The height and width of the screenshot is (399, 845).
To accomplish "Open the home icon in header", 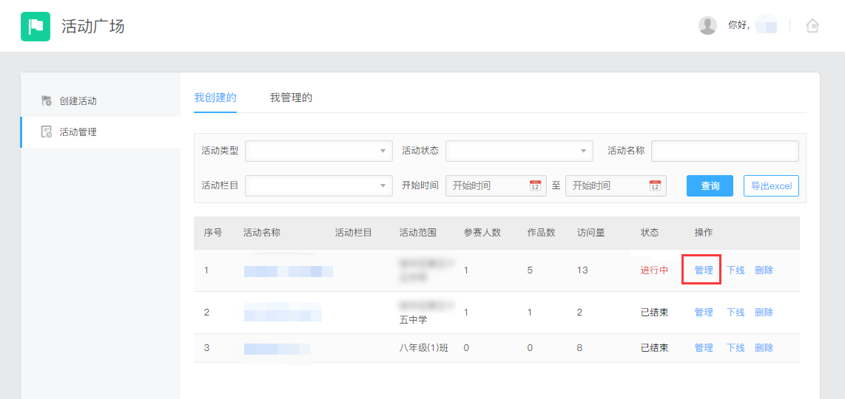I will [x=812, y=26].
